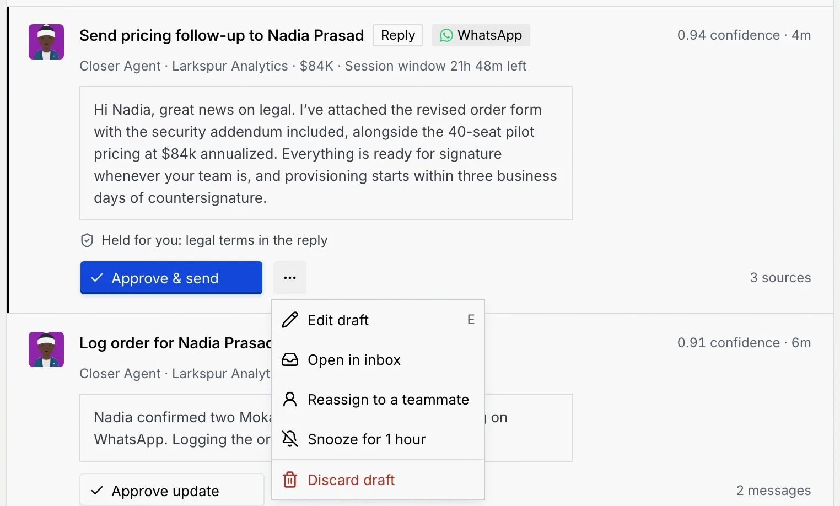Click the Approve update button
The height and width of the screenshot is (506, 840).
pyautogui.click(x=172, y=491)
